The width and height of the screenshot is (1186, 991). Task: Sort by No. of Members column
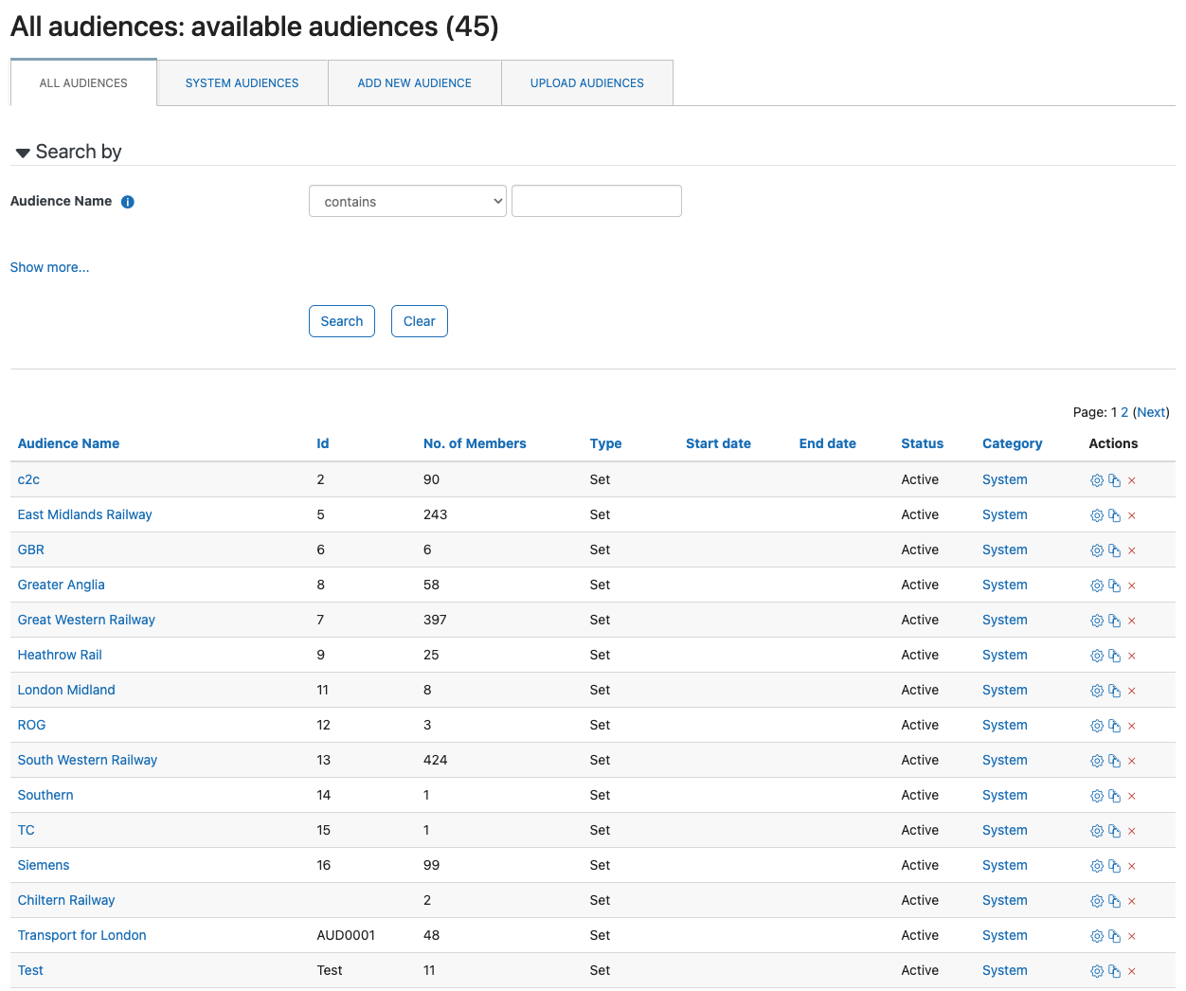[475, 443]
